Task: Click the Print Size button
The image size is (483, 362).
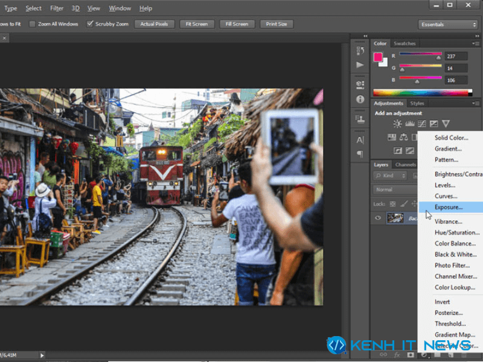Action: (277, 24)
